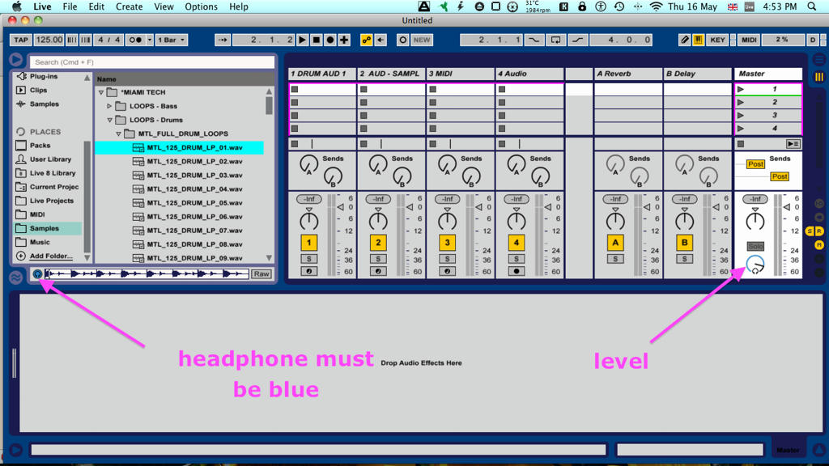The image size is (829, 466).
Task: Click the Master Back to Arrangement button
Action: pyautogui.click(x=793, y=144)
